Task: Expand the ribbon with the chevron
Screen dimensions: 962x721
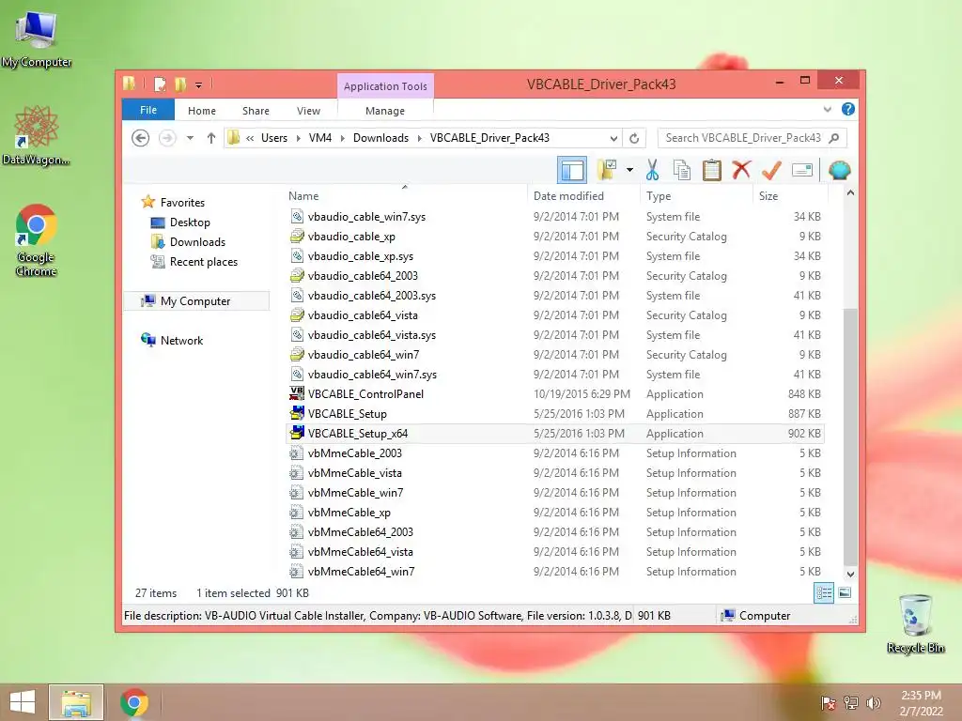Action: coord(827,109)
